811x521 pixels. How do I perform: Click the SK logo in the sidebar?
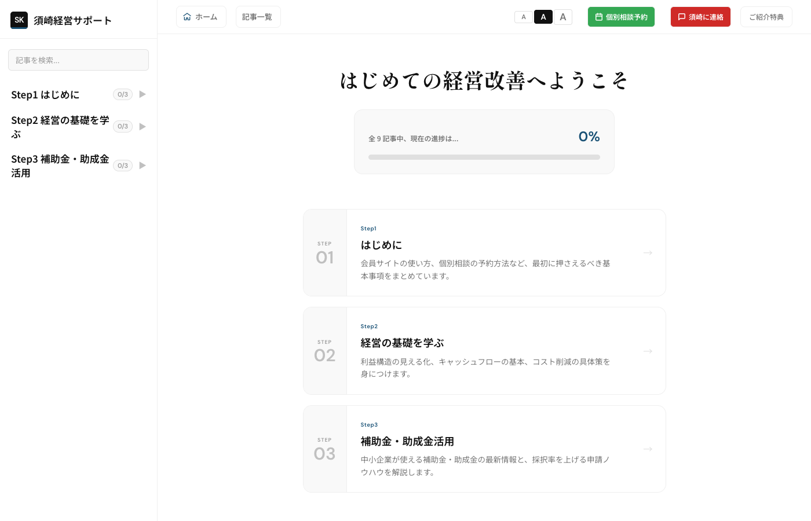tap(19, 20)
